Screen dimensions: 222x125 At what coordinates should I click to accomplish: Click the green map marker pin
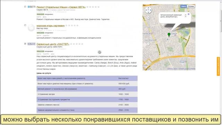(169, 35)
